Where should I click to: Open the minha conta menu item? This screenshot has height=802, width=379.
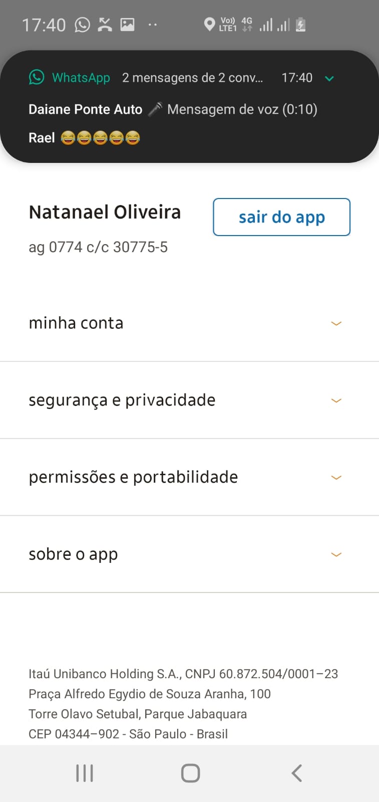[76, 323]
